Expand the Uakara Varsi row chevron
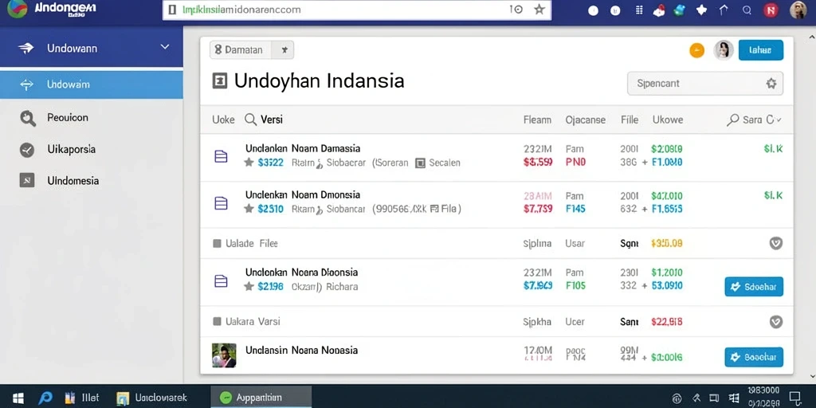816x408 pixels. pos(776,322)
